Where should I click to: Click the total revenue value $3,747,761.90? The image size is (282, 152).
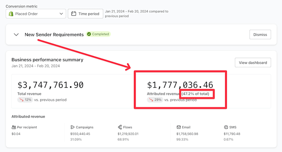(51, 85)
